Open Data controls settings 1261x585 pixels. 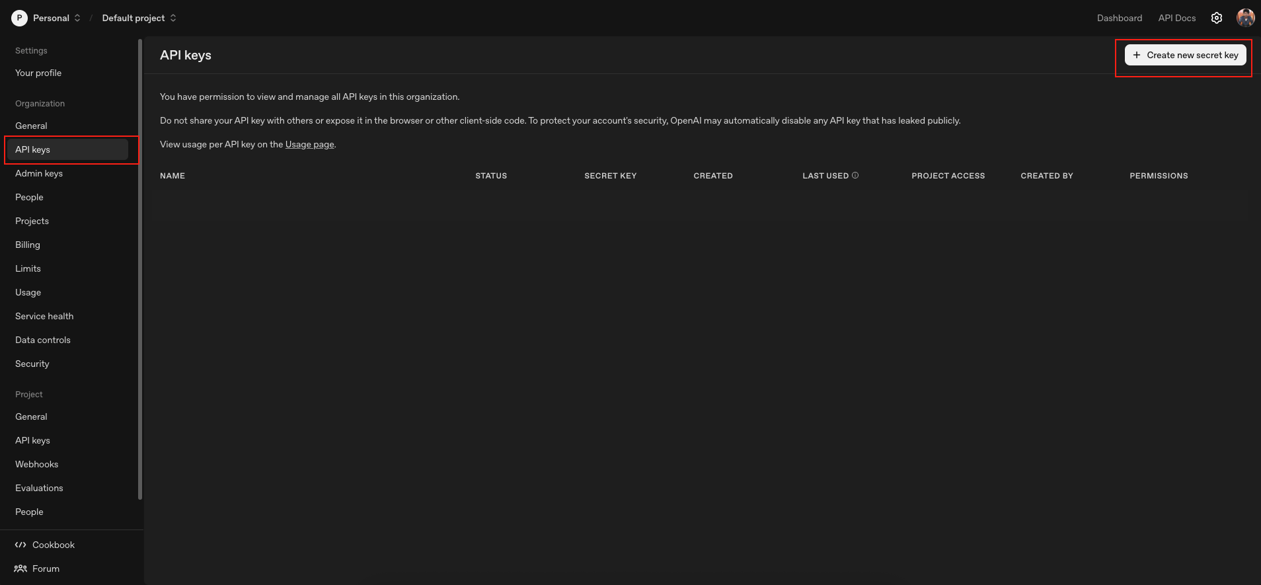pos(43,340)
